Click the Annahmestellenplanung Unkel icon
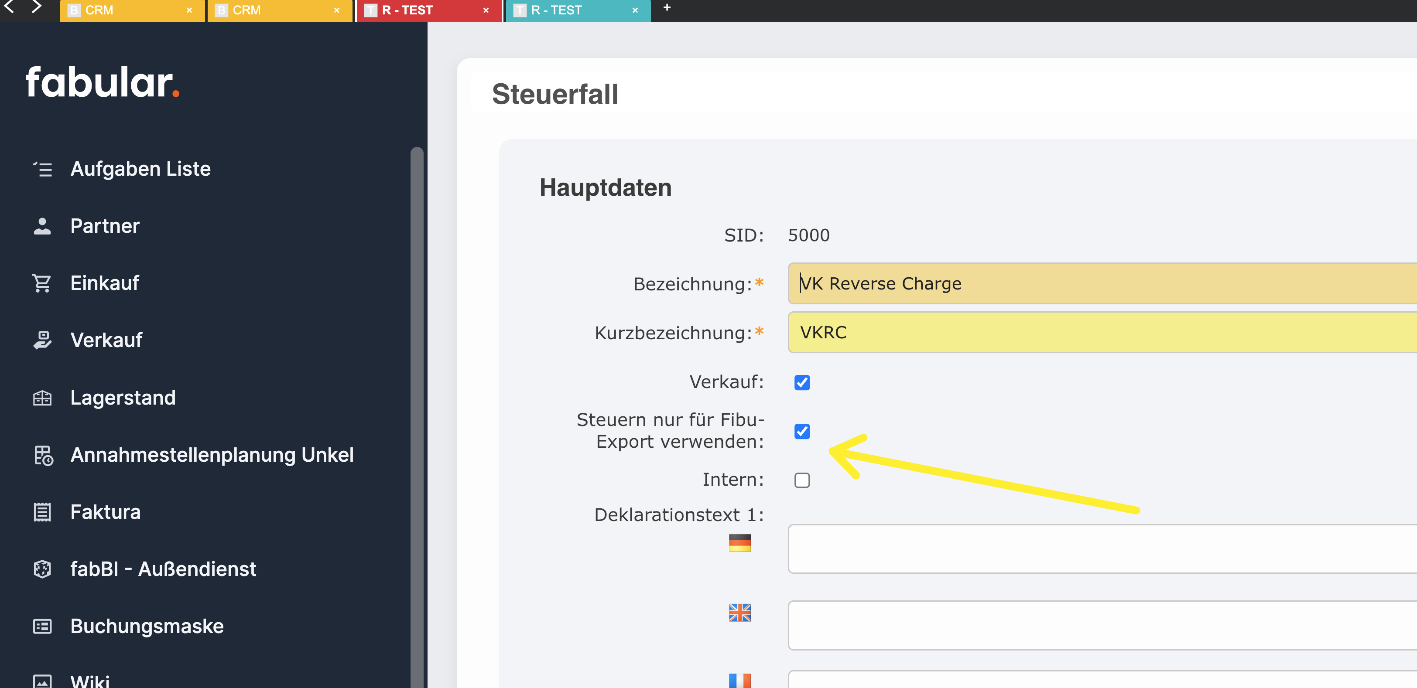Screen dimensions: 1417x688 44,455
